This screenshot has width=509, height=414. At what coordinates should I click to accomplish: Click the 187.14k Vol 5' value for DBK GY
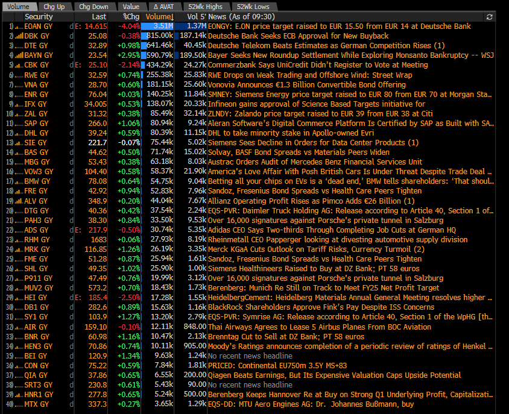[x=193, y=36]
